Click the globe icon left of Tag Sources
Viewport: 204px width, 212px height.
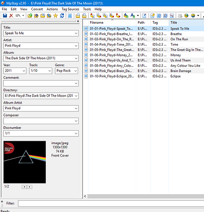(x=186, y=16)
